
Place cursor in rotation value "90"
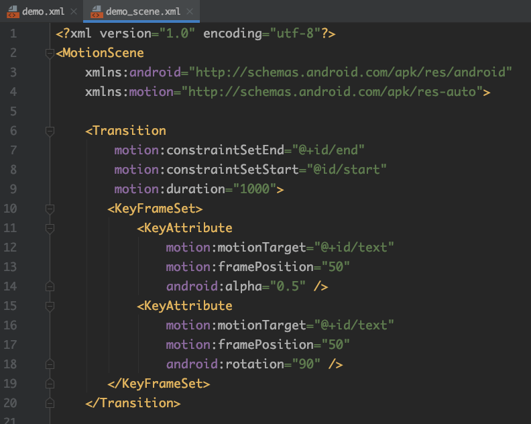tap(306, 364)
